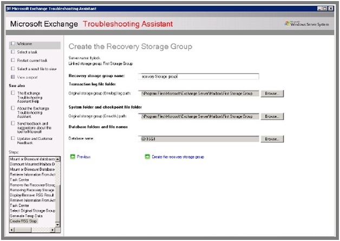This screenshot has width=340, height=241.
Task: Click the green arrow beside Create the recovery storage group
Action: (x=147, y=157)
